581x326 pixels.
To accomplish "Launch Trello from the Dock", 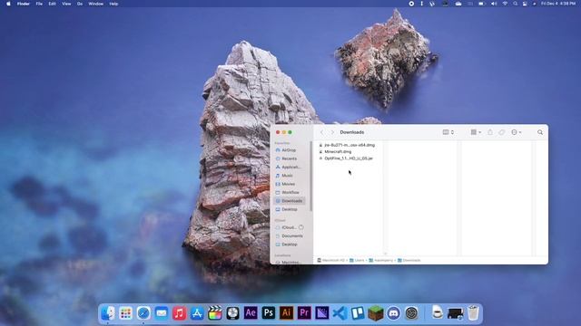I will [x=358, y=313].
